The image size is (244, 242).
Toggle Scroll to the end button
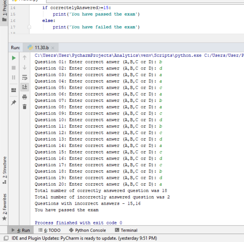pyautogui.click(x=24, y=87)
